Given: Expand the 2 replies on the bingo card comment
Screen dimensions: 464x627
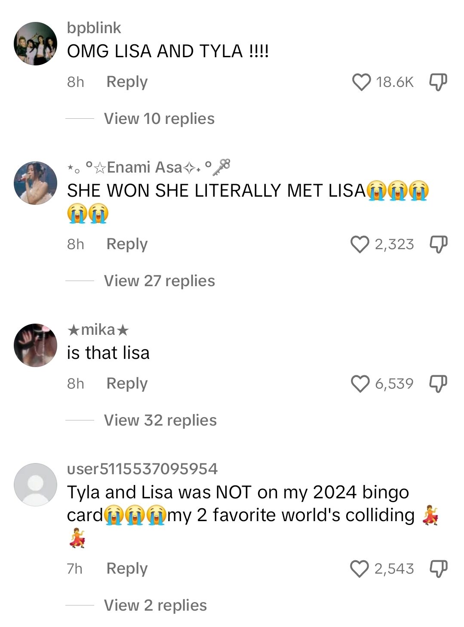Looking at the screenshot, I should (154, 605).
